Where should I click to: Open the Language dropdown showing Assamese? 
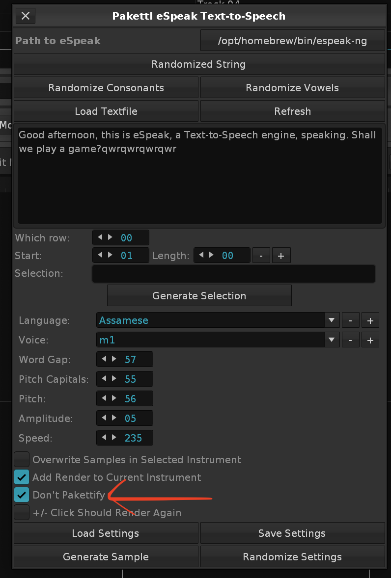point(218,320)
